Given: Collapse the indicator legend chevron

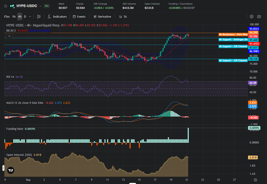Looking at the screenshot, I should (9, 36).
